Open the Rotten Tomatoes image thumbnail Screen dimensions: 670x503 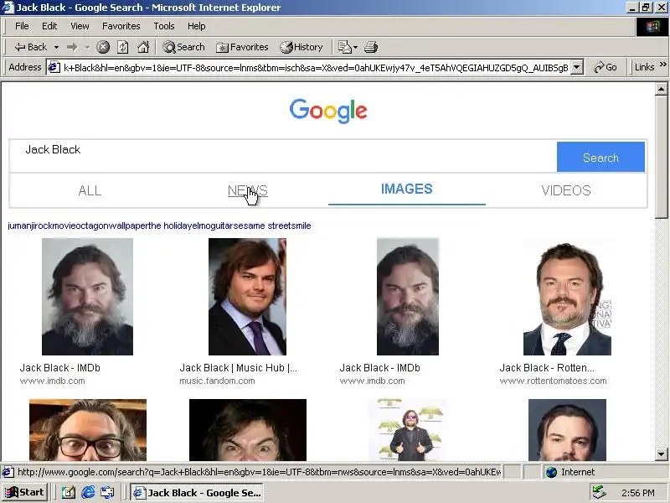tap(568, 297)
